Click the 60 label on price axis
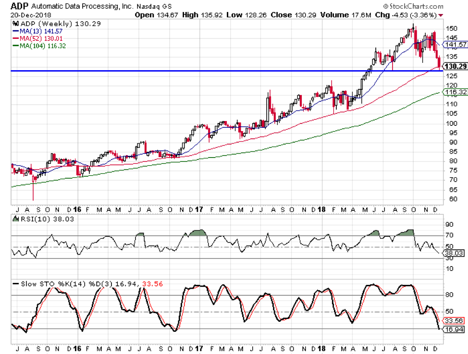 453,199
